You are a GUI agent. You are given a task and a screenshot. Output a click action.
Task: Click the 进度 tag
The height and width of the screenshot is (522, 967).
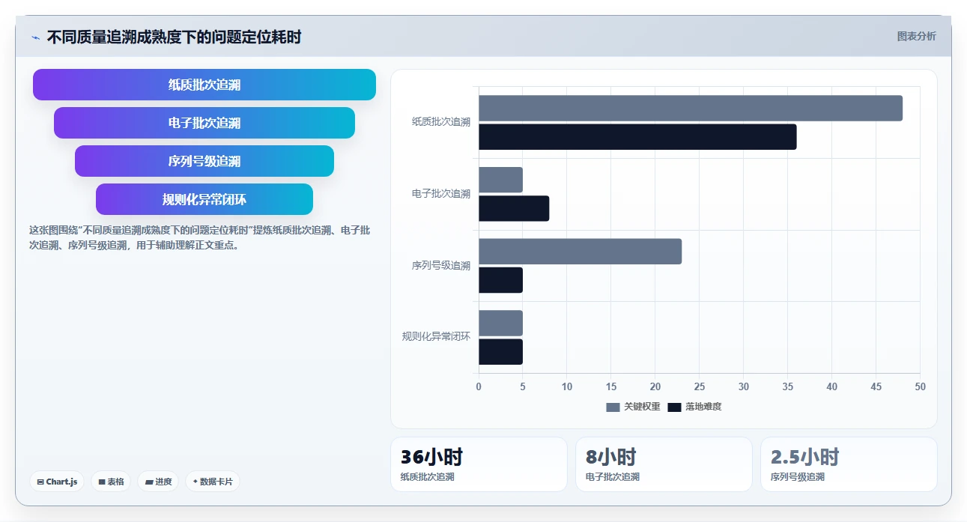(158, 482)
